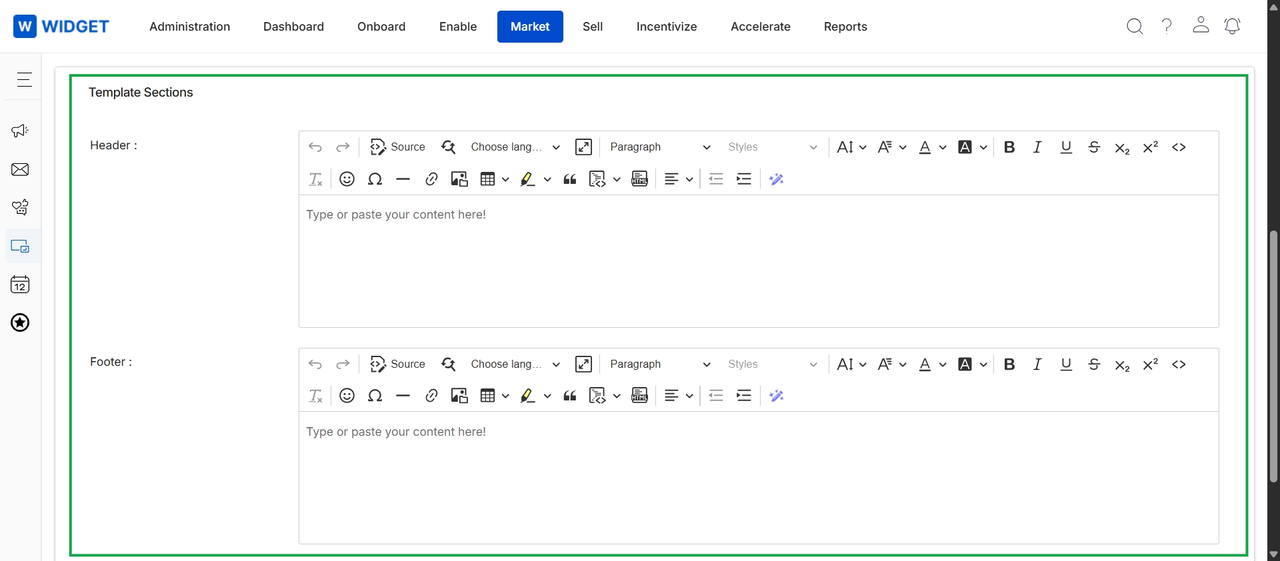Open Source view in Header editor
Viewport: 1280px width, 561px height.
(398, 147)
